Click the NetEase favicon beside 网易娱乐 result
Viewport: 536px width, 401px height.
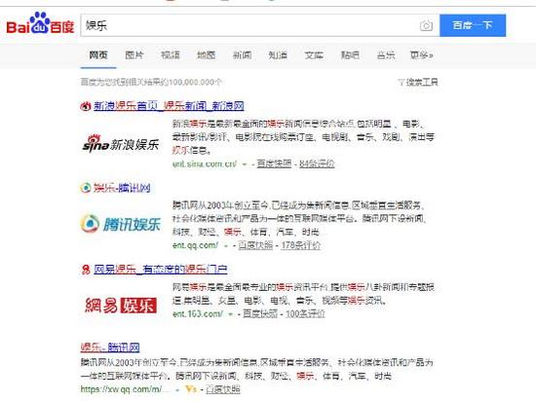tap(86, 270)
